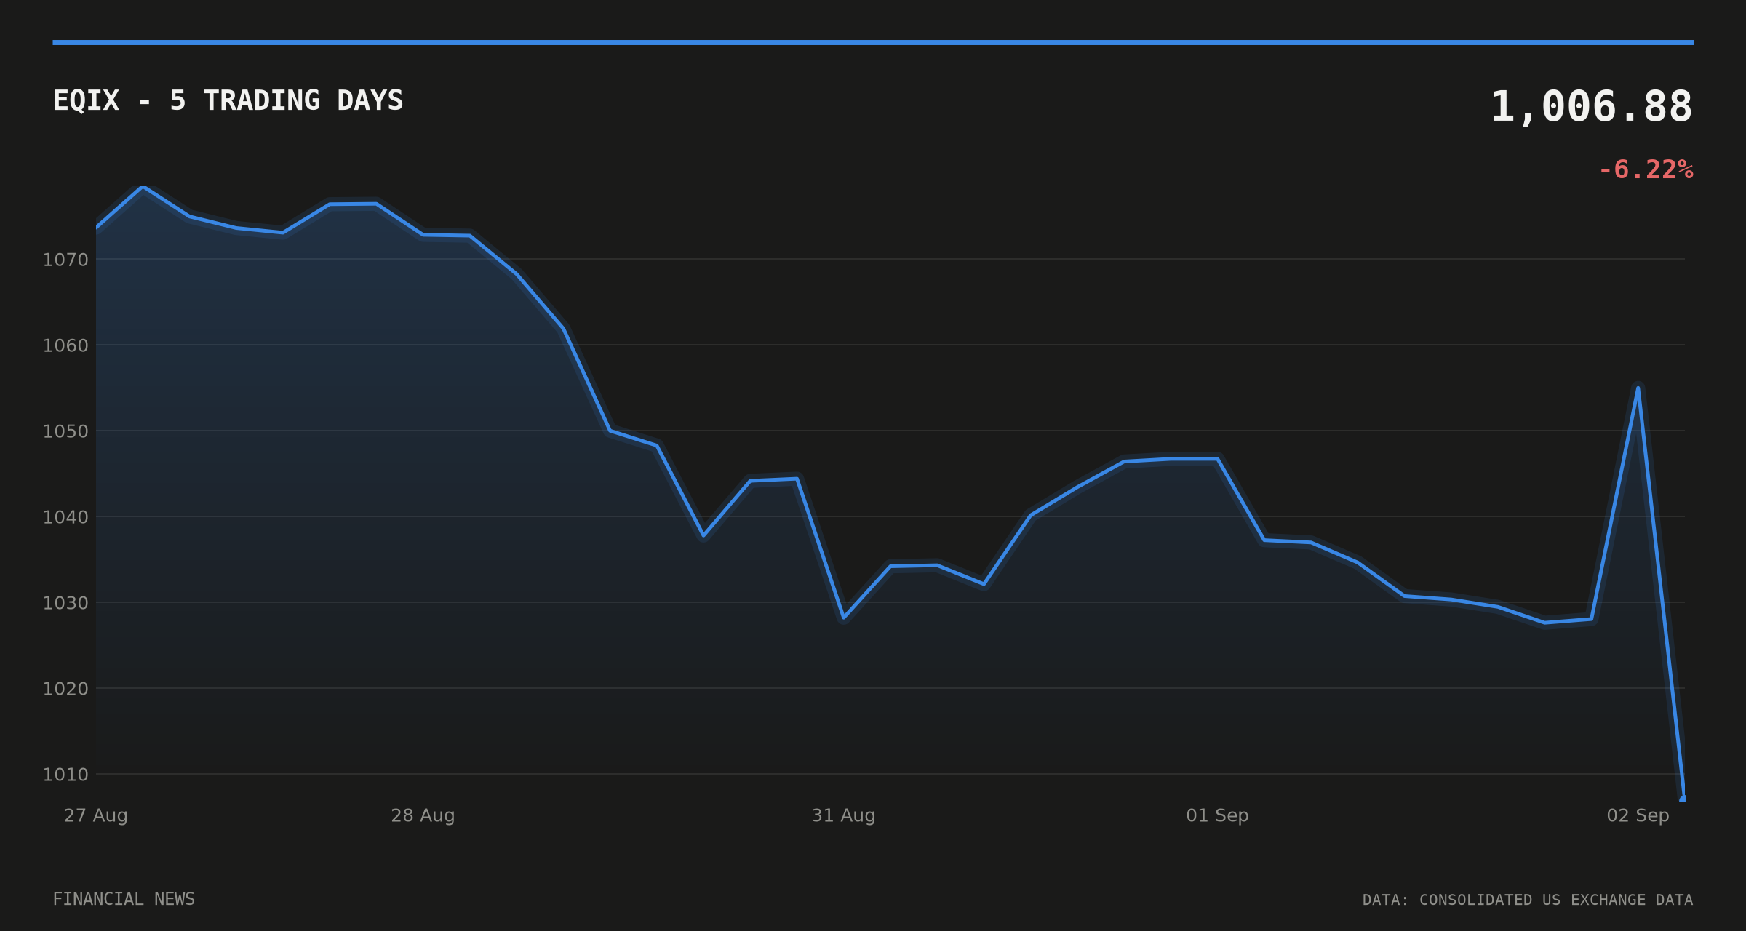Click the 1050 price axis label
This screenshot has height=931, width=1746.
pos(65,431)
